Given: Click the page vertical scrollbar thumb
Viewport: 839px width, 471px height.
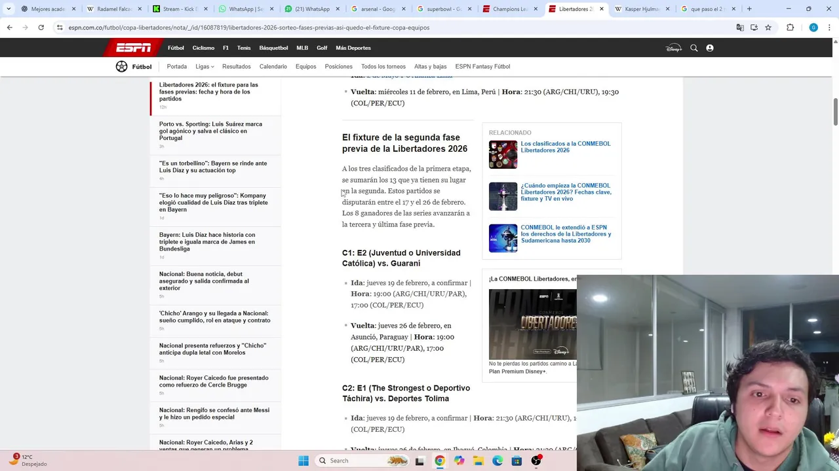Looking at the screenshot, I should [835, 112].
